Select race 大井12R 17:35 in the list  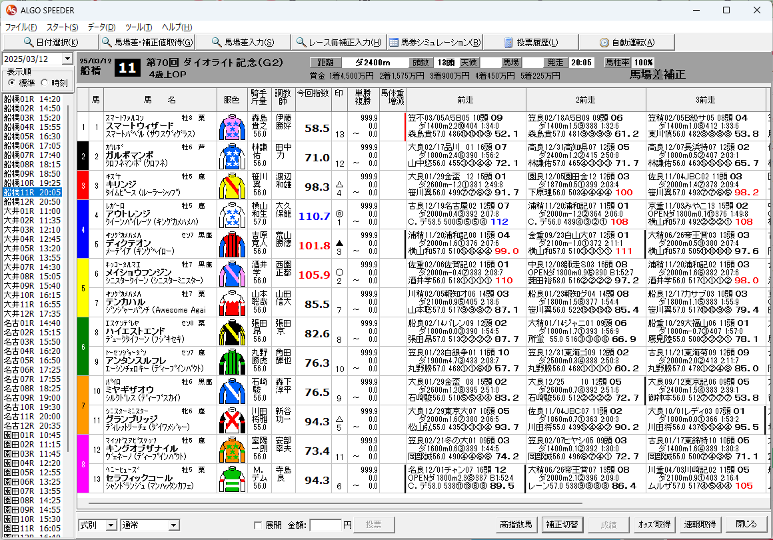tap(33, 313)
